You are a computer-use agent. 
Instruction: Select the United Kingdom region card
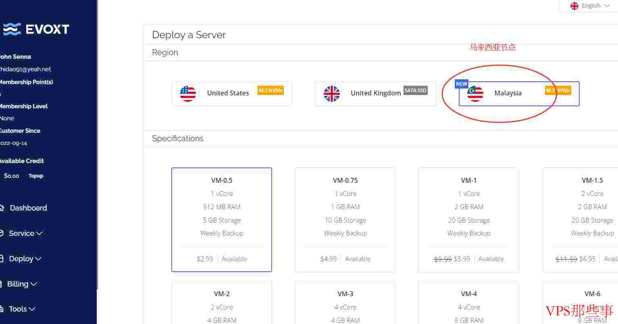376,94
